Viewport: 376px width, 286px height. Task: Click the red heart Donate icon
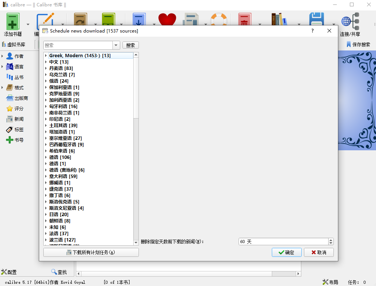coord(167,19)
